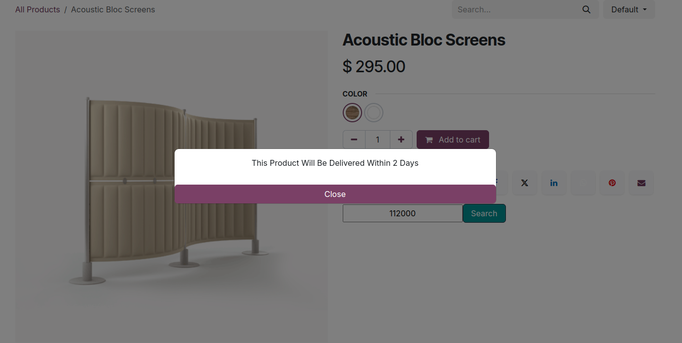Image resolution: width=682 pixels, height=343 pixels.
Task: Click into the top Search... box
Action: click(516, 10)
